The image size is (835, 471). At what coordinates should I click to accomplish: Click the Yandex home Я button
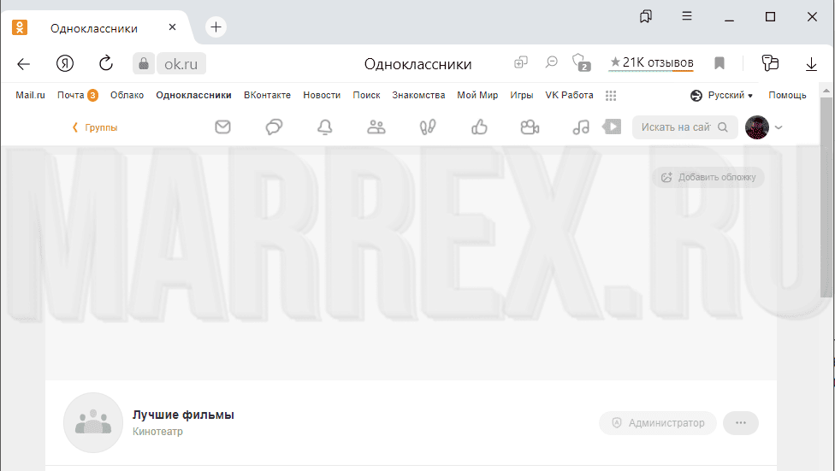click(65, 64)
